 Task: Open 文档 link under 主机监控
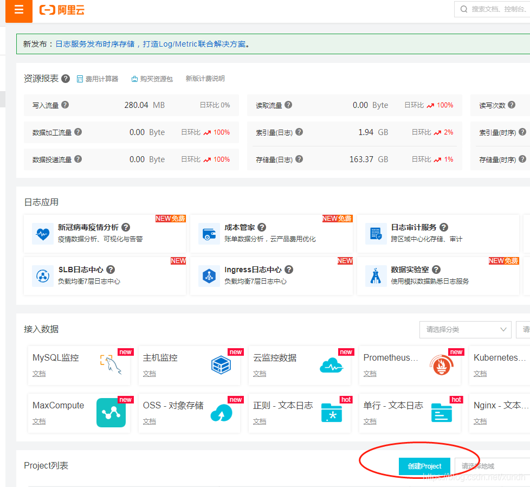(150, 374)
